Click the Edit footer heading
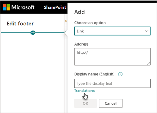Image resolution: width=157 pixels, height=113 pixels. [20, 24]
